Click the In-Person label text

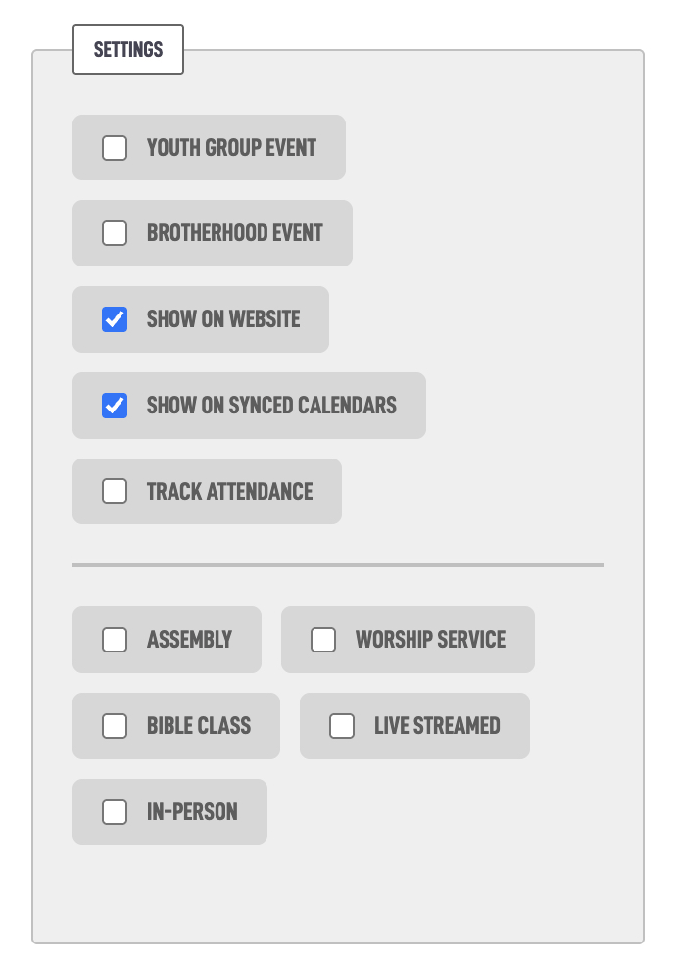click(192, 812)
